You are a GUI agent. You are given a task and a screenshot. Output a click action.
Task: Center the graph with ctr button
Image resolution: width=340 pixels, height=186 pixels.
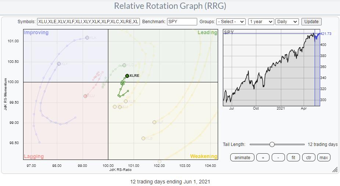[309, 157]
